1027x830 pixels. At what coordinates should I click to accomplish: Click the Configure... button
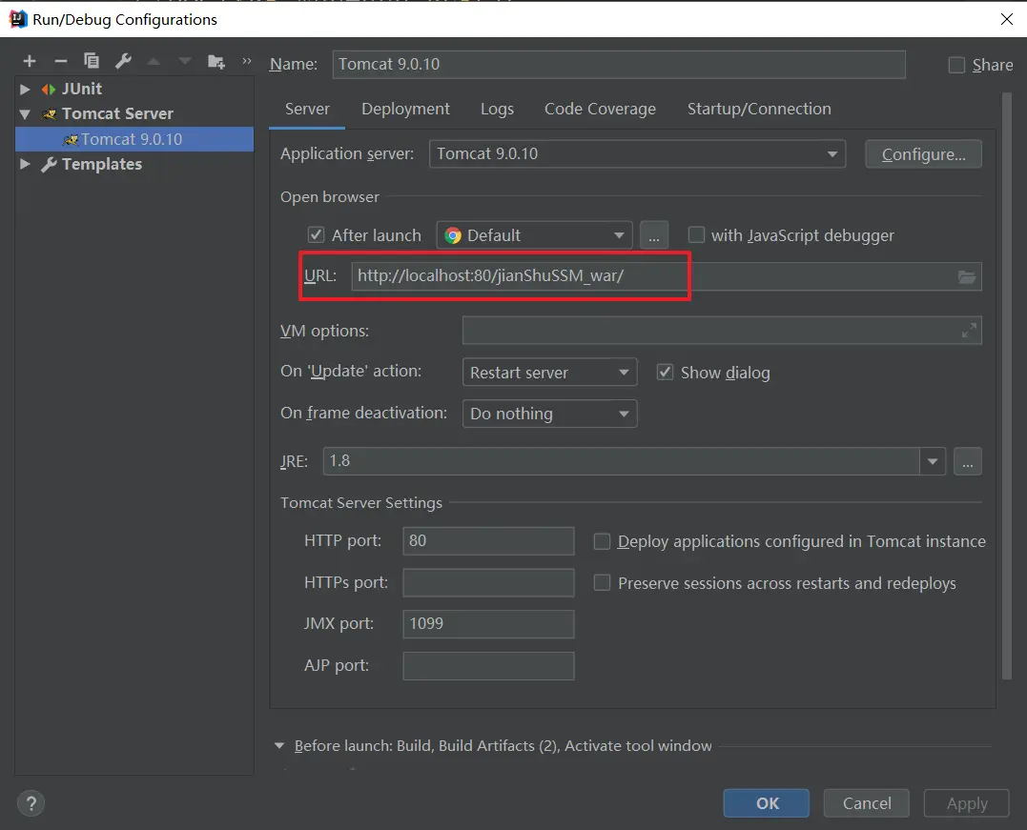pyautogui.click(x=923, y=154)
